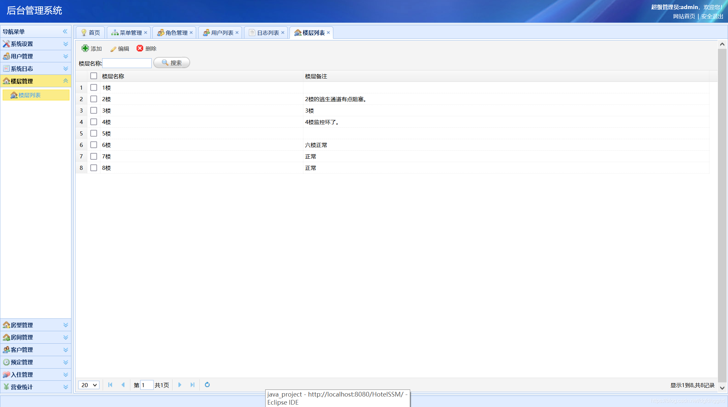Click the red Delete icon

[x=140, y=48]
